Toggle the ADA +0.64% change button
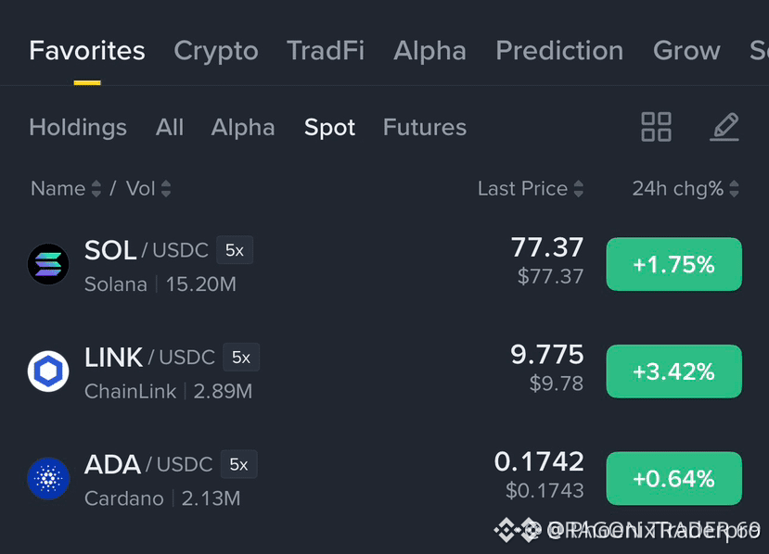The width and height of the screenshot is (769, 554). point(673,479)
